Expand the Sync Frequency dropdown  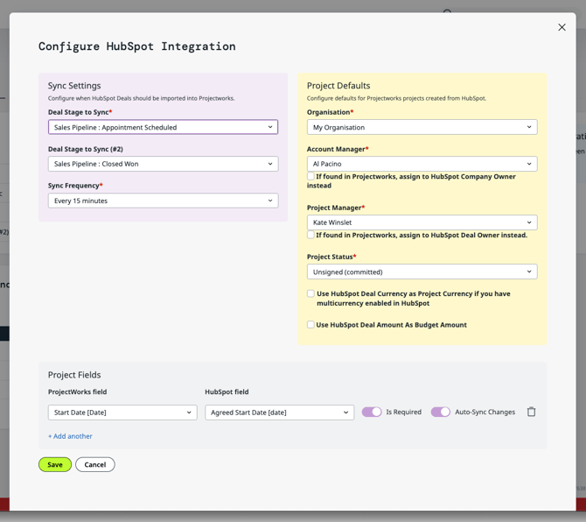(163, 201)
